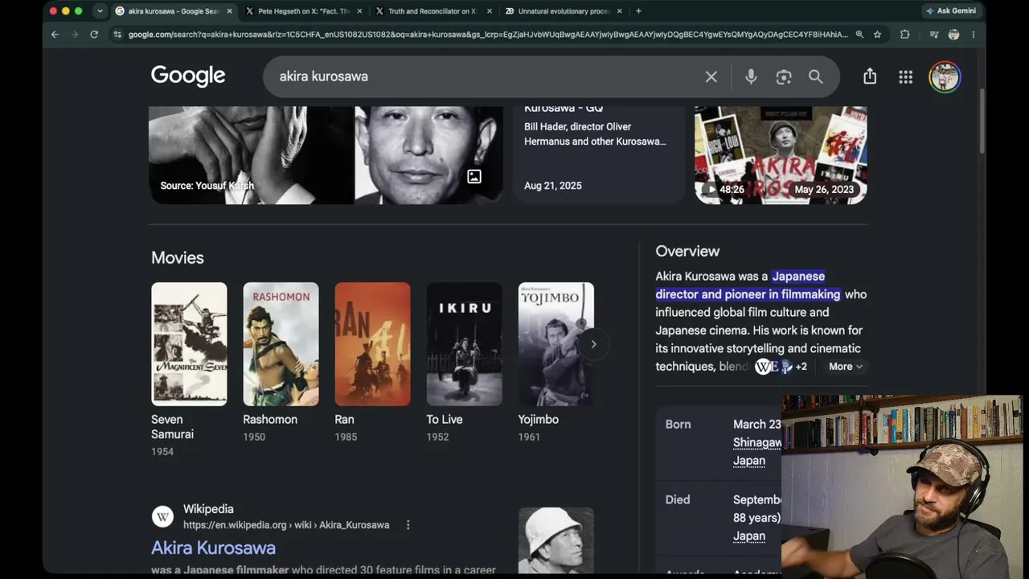This screenshot has height=579, width=1029.
Task: Close the akira kurosawa Google Search tab
Action: 229,11
